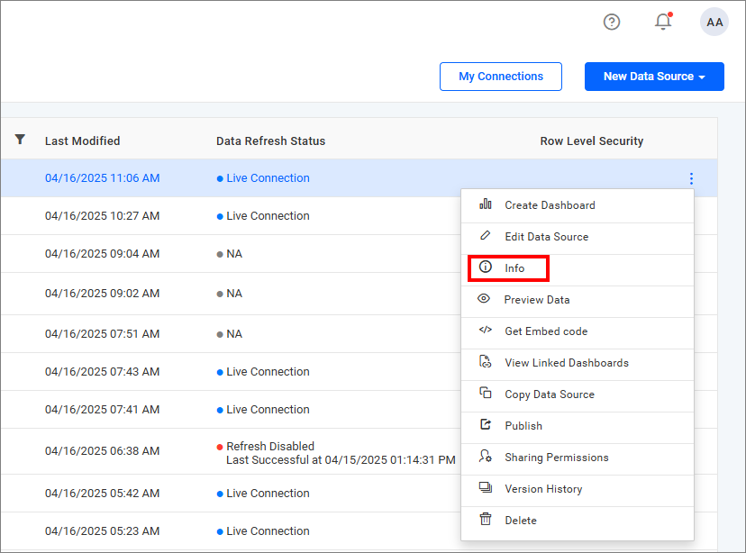Viewport: 746px width, 553px height.
Task: Click the Get Embed code icon
Action: tap(486, 331)
